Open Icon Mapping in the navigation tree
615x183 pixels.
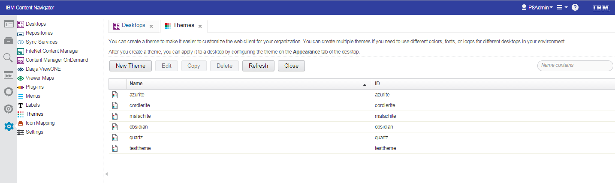(x=40, y=123)
